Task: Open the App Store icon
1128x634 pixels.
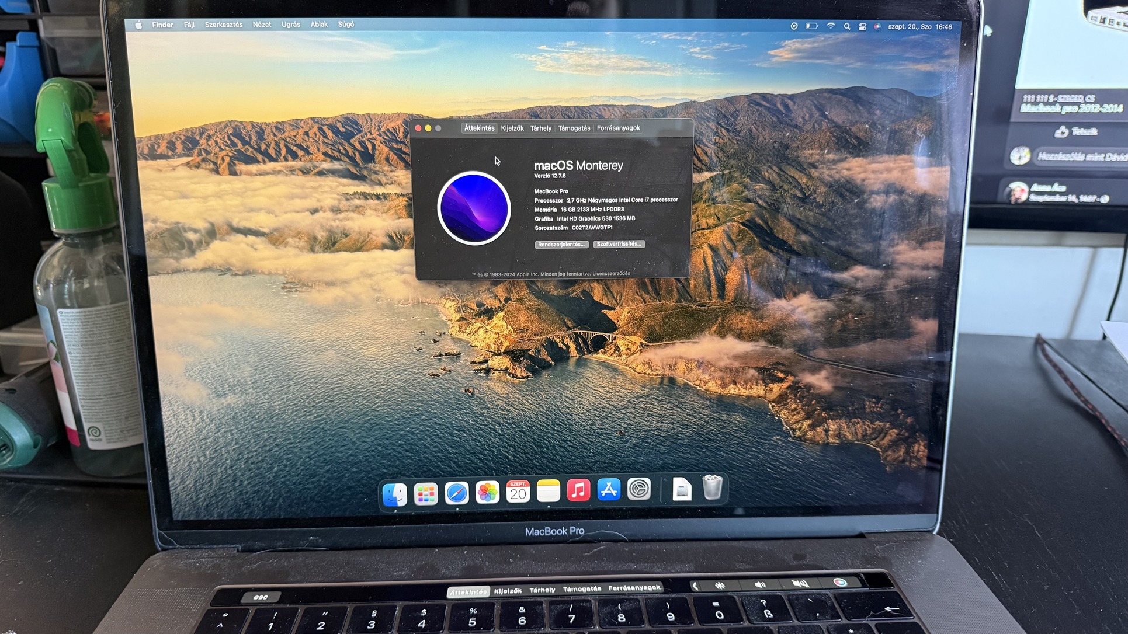Action: click(609, 490)
